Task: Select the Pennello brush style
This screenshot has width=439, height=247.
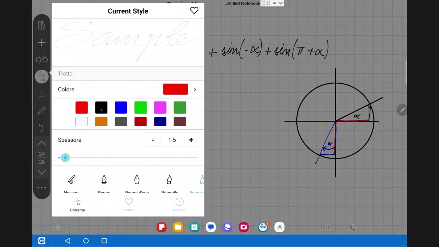Action: coord(169,184)
